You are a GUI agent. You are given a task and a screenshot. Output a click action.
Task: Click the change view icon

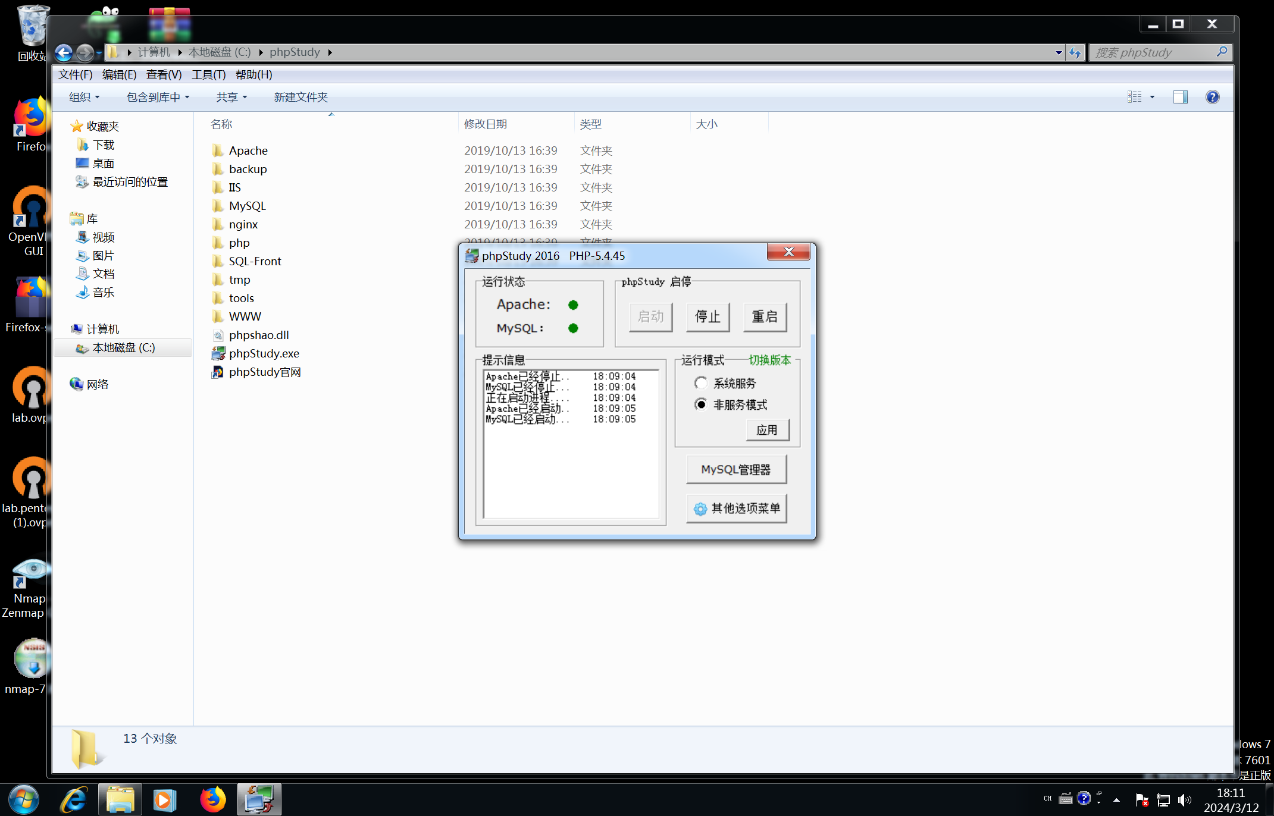click(1135, 97)
